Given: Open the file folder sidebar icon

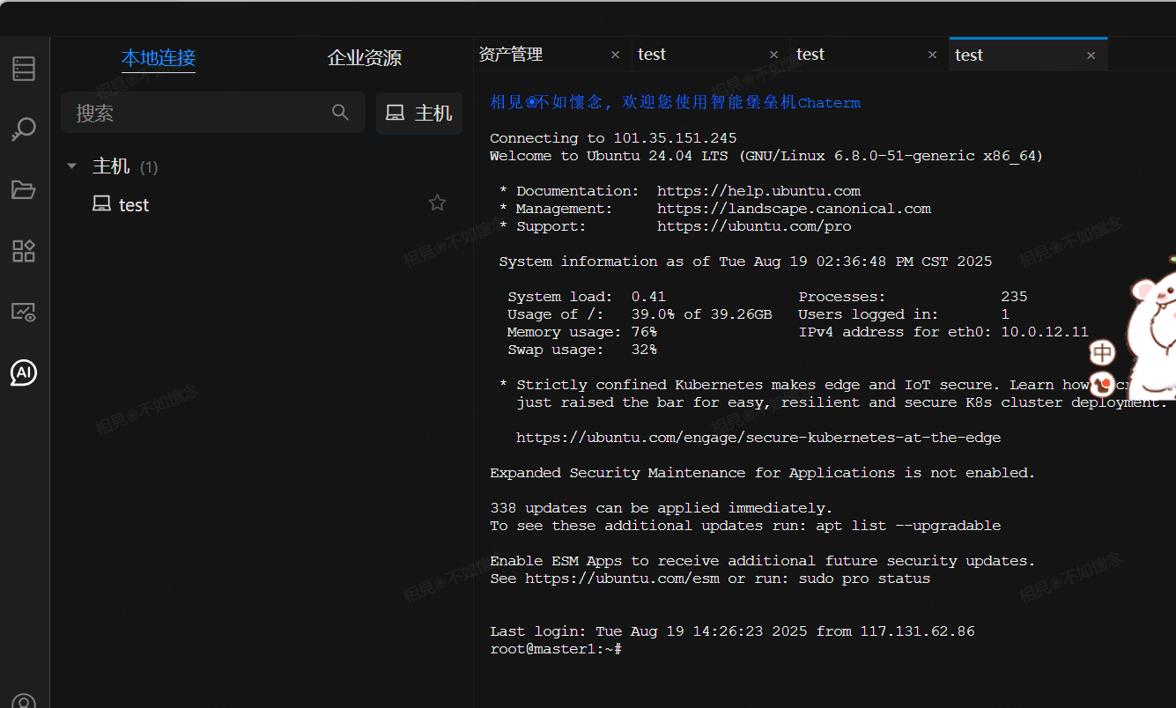Looking at the screenshot, I should 24,190.
